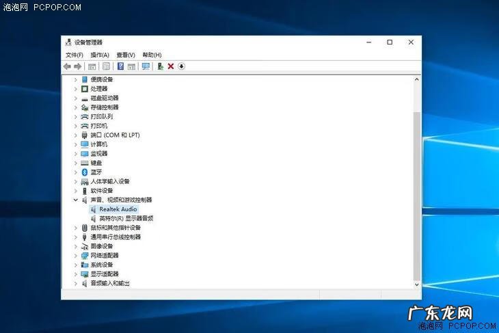The height and width of the screenshot is (333, 499).
Task: Select the 通用串行总线控制器 USB plug icon
Action: (85, 237)
